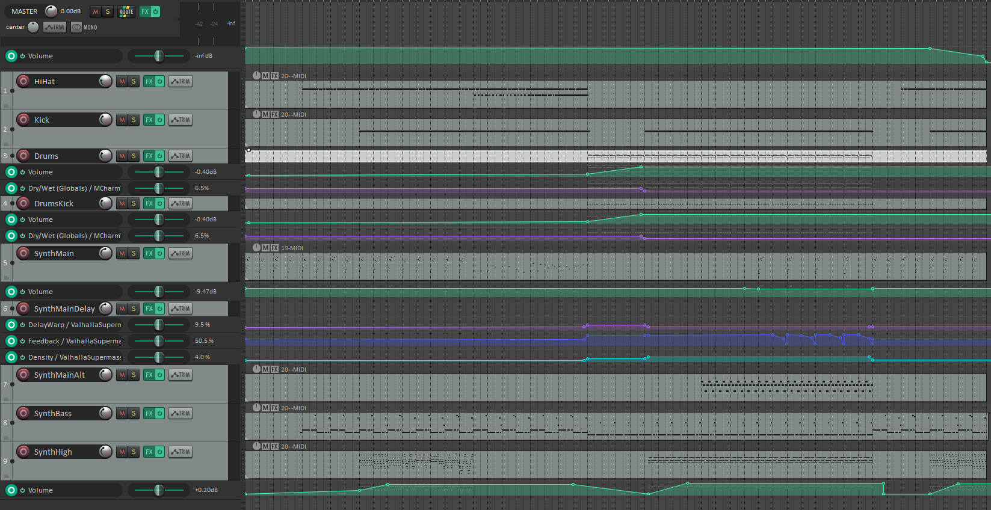The height and width of the screenshot is (510, 991).
Task: Bypass FX on the DrumsKick track
Action: 159,203
